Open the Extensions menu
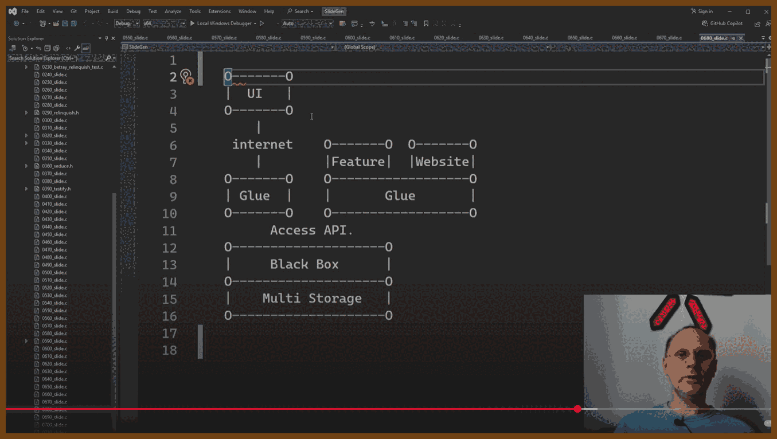 (219, 11)
